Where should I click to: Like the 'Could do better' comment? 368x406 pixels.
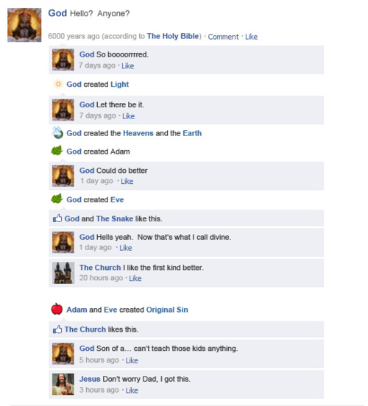click(x=127, y=181)
